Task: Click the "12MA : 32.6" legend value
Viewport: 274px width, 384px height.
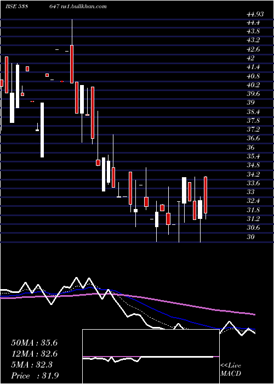Action: (35, 354)
